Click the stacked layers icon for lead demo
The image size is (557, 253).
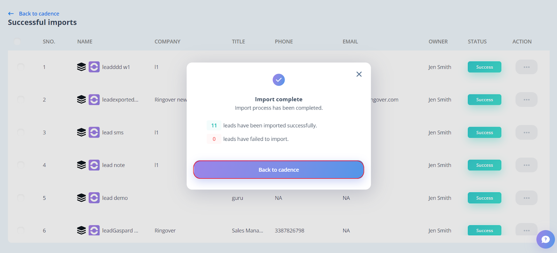pyautogui.click(x=81, y=198)
